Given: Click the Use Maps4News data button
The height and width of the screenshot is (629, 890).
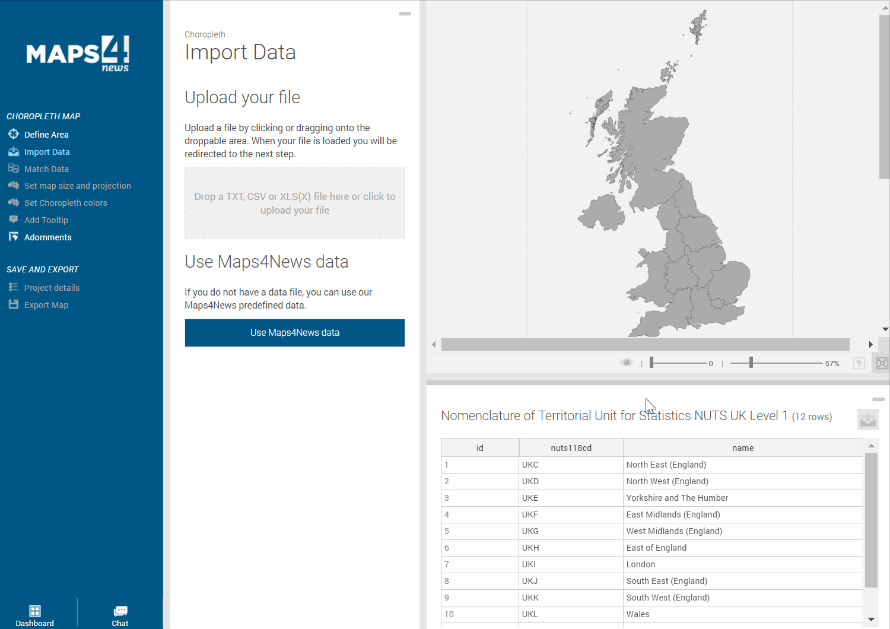Looking at the screenshot, I should click(295, 333).
